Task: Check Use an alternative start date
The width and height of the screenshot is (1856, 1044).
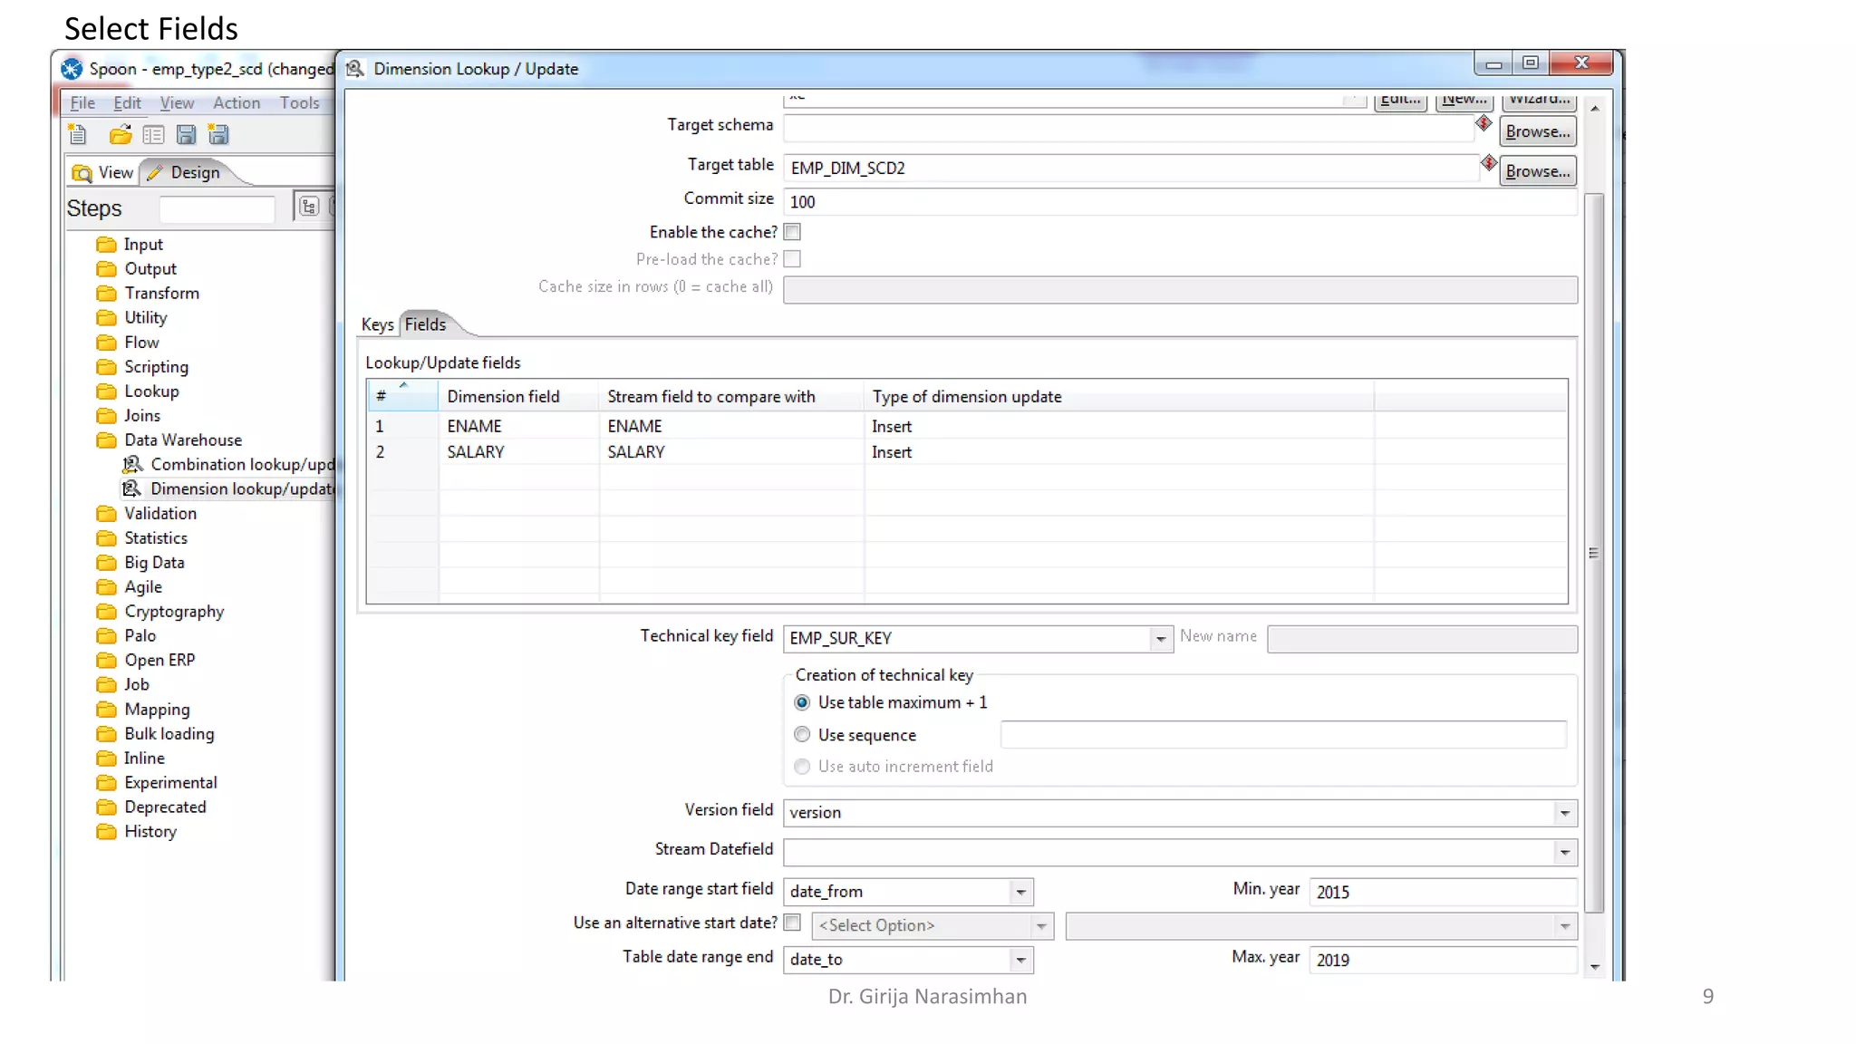Action: 792,923
